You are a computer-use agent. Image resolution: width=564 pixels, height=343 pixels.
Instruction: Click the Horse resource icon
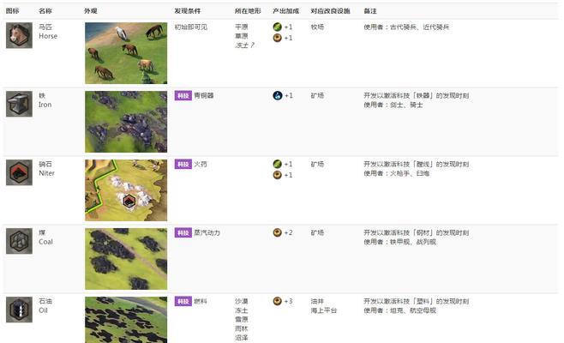[x=19, y=35]
